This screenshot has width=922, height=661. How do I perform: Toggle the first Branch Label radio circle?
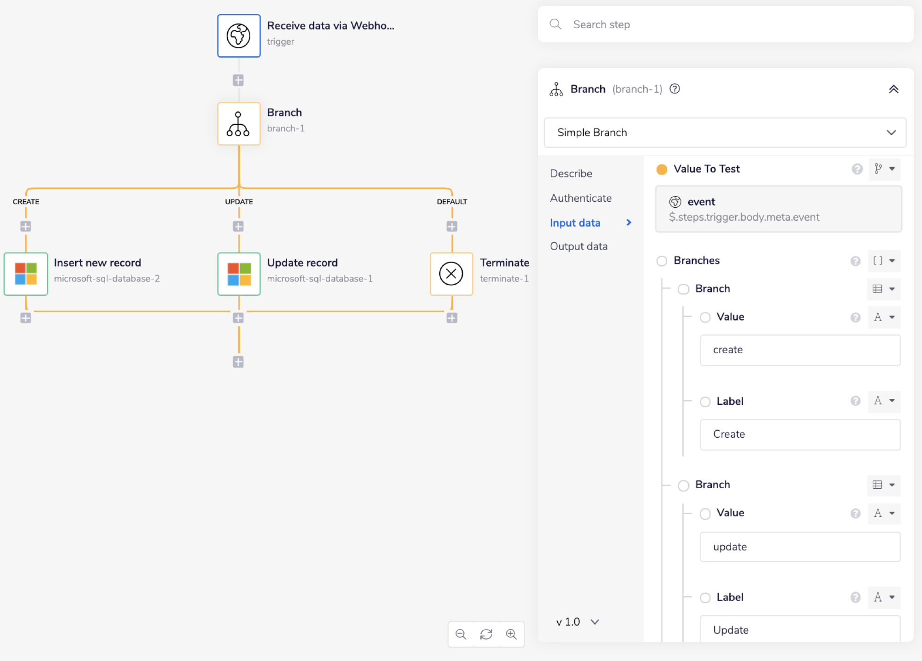[x=705, y=402]
